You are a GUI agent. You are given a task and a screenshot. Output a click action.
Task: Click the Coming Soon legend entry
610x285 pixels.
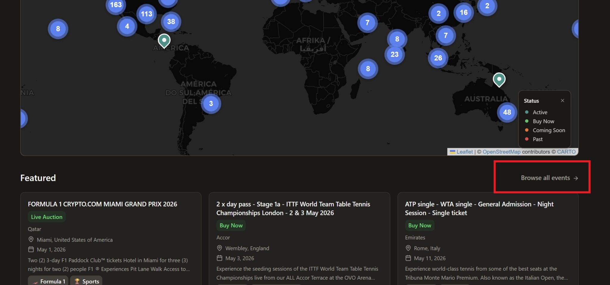click(549, 130)
